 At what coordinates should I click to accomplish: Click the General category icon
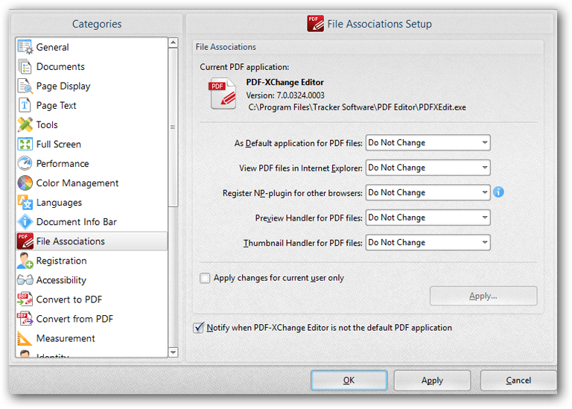pos(25,47)
